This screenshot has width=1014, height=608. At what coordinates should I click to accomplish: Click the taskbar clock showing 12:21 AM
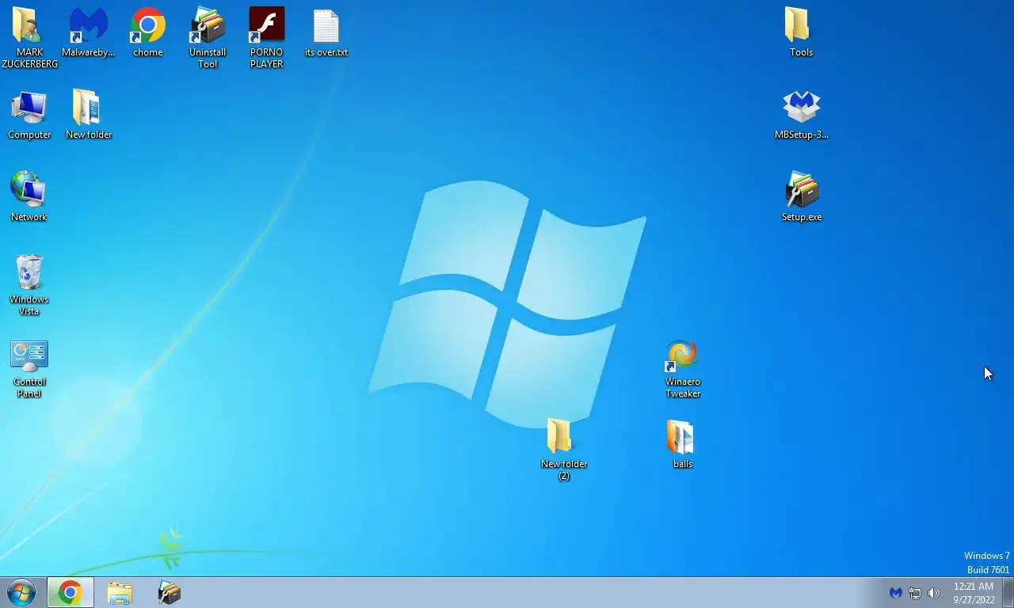974,593
